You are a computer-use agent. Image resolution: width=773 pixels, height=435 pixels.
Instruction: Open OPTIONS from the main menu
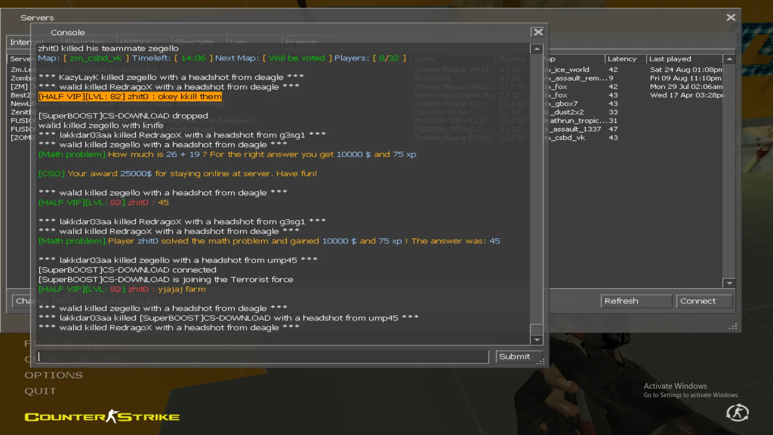point(54,375)
